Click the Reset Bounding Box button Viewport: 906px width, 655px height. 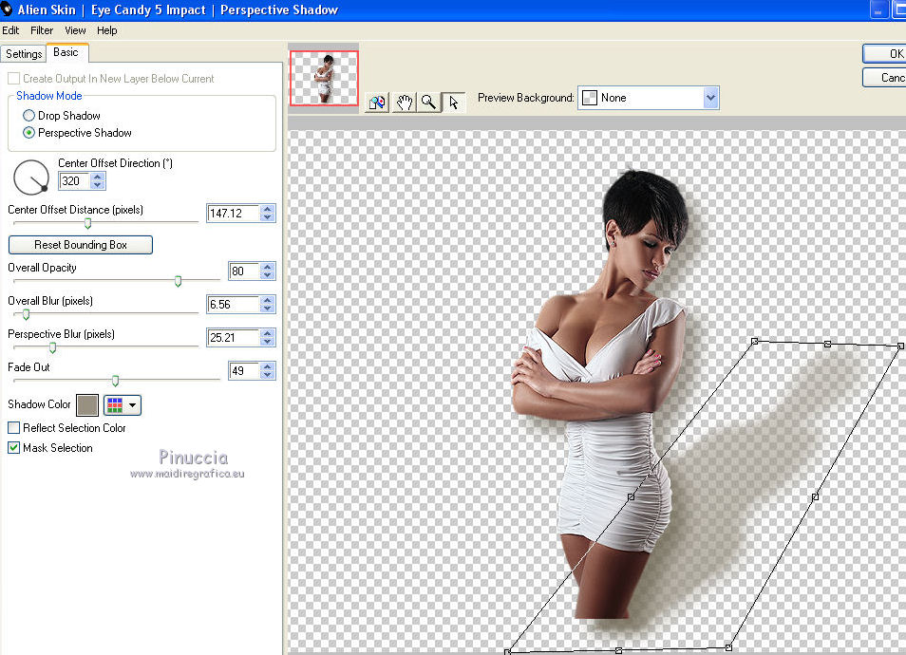[x=81, y=245]
